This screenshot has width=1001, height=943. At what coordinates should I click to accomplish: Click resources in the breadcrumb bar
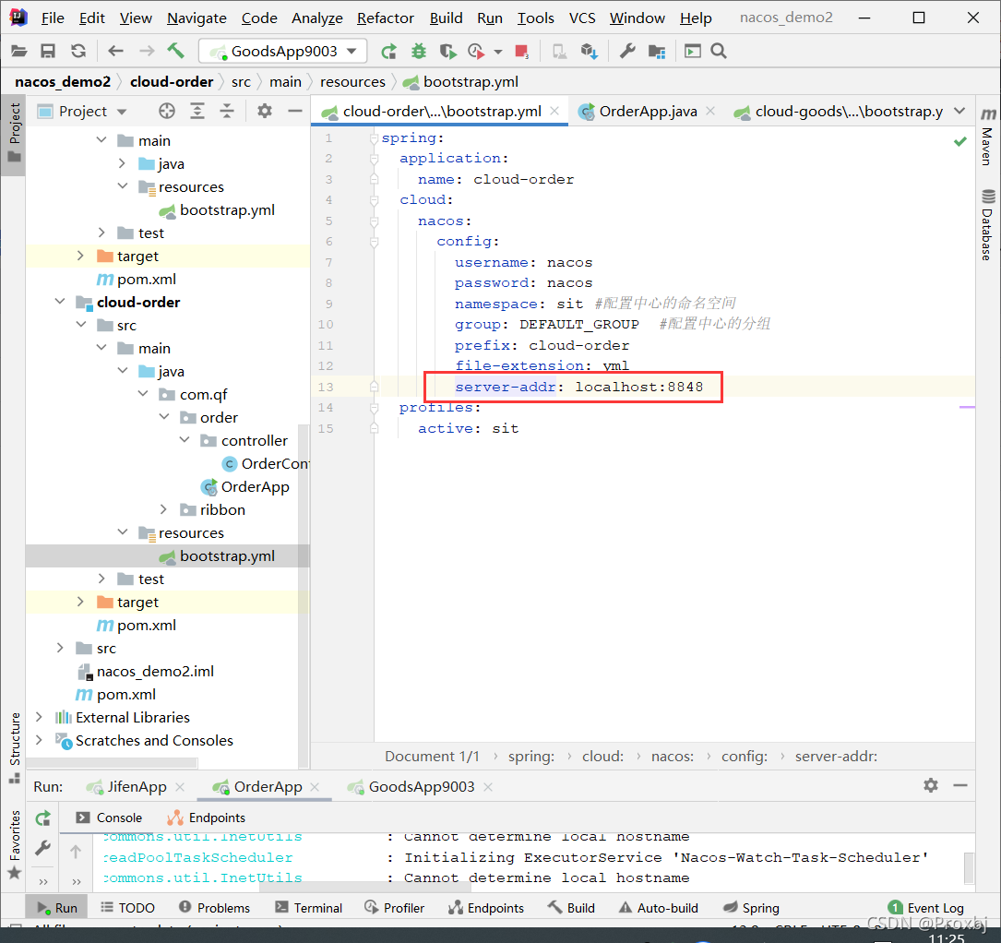352,82
